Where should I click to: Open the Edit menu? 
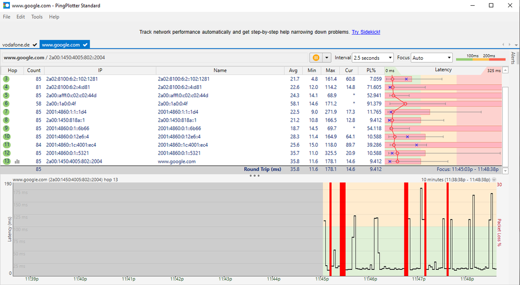click(x=21, y=17)
